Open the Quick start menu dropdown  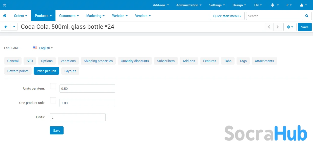pos(227,16)
